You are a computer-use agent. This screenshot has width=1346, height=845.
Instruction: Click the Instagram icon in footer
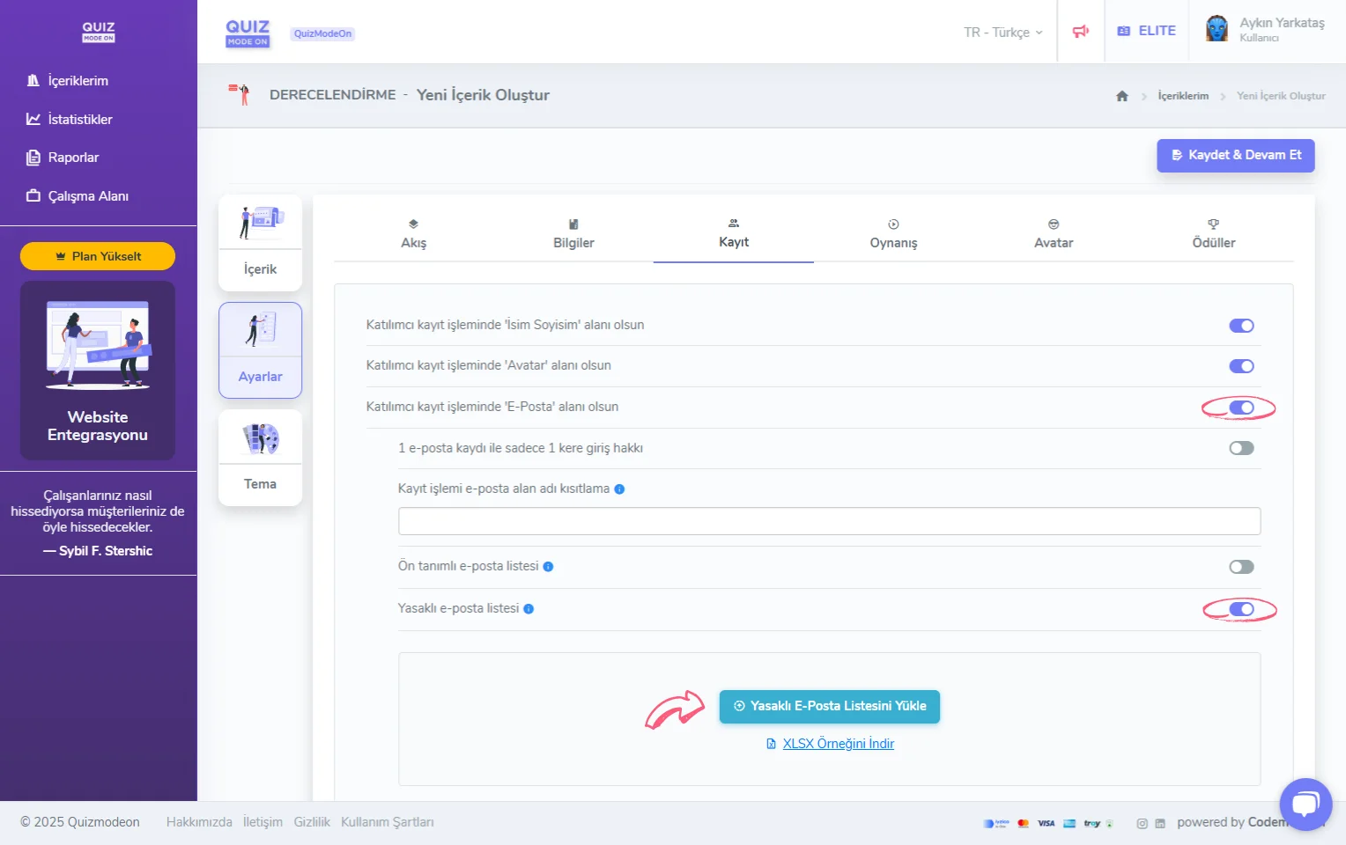tap(1142, 824)
